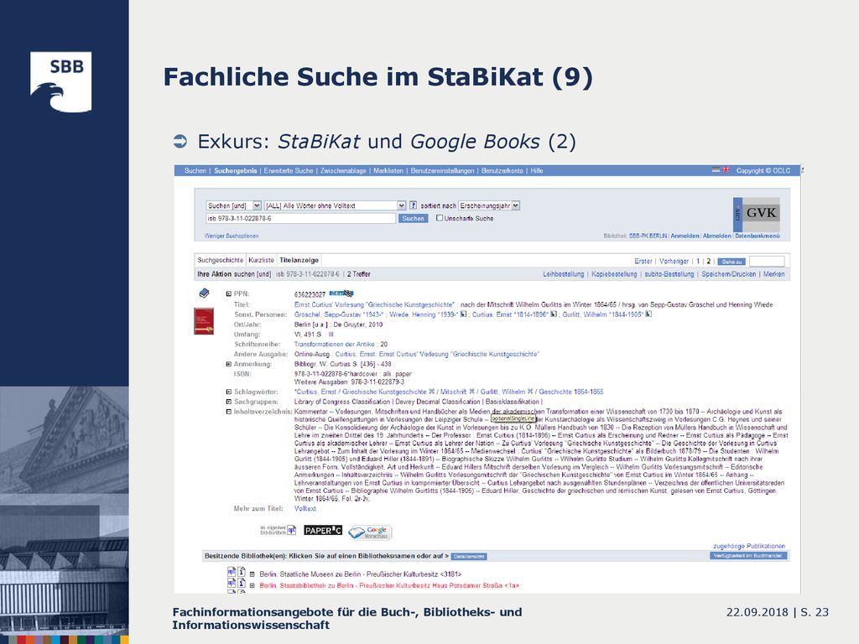Click the Speichern/Drucken link
The image size is (859, 644).
(729, 274)
